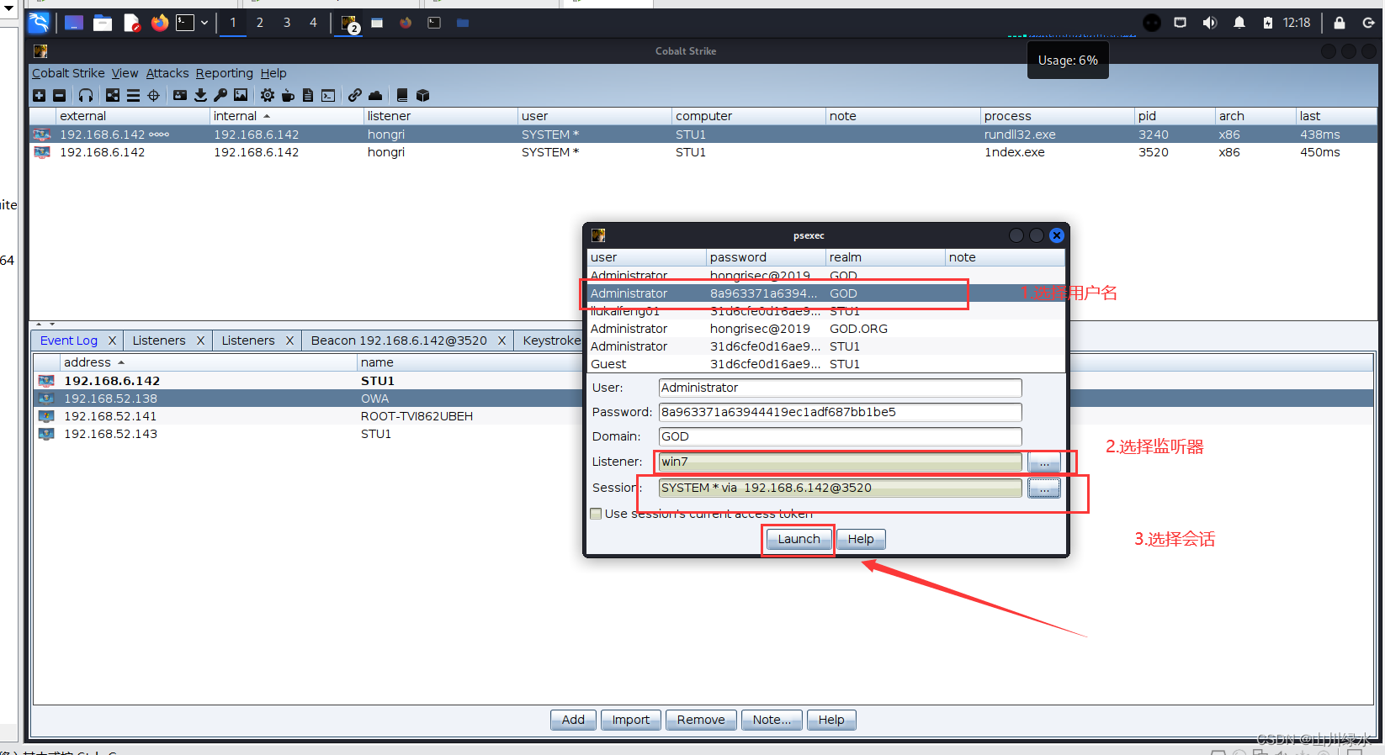Select beacon row with process 1ndex.exe
Image resolution: width=1385 pixels, height=755 pixels.
pyautogui.click(x=703, y=152)
